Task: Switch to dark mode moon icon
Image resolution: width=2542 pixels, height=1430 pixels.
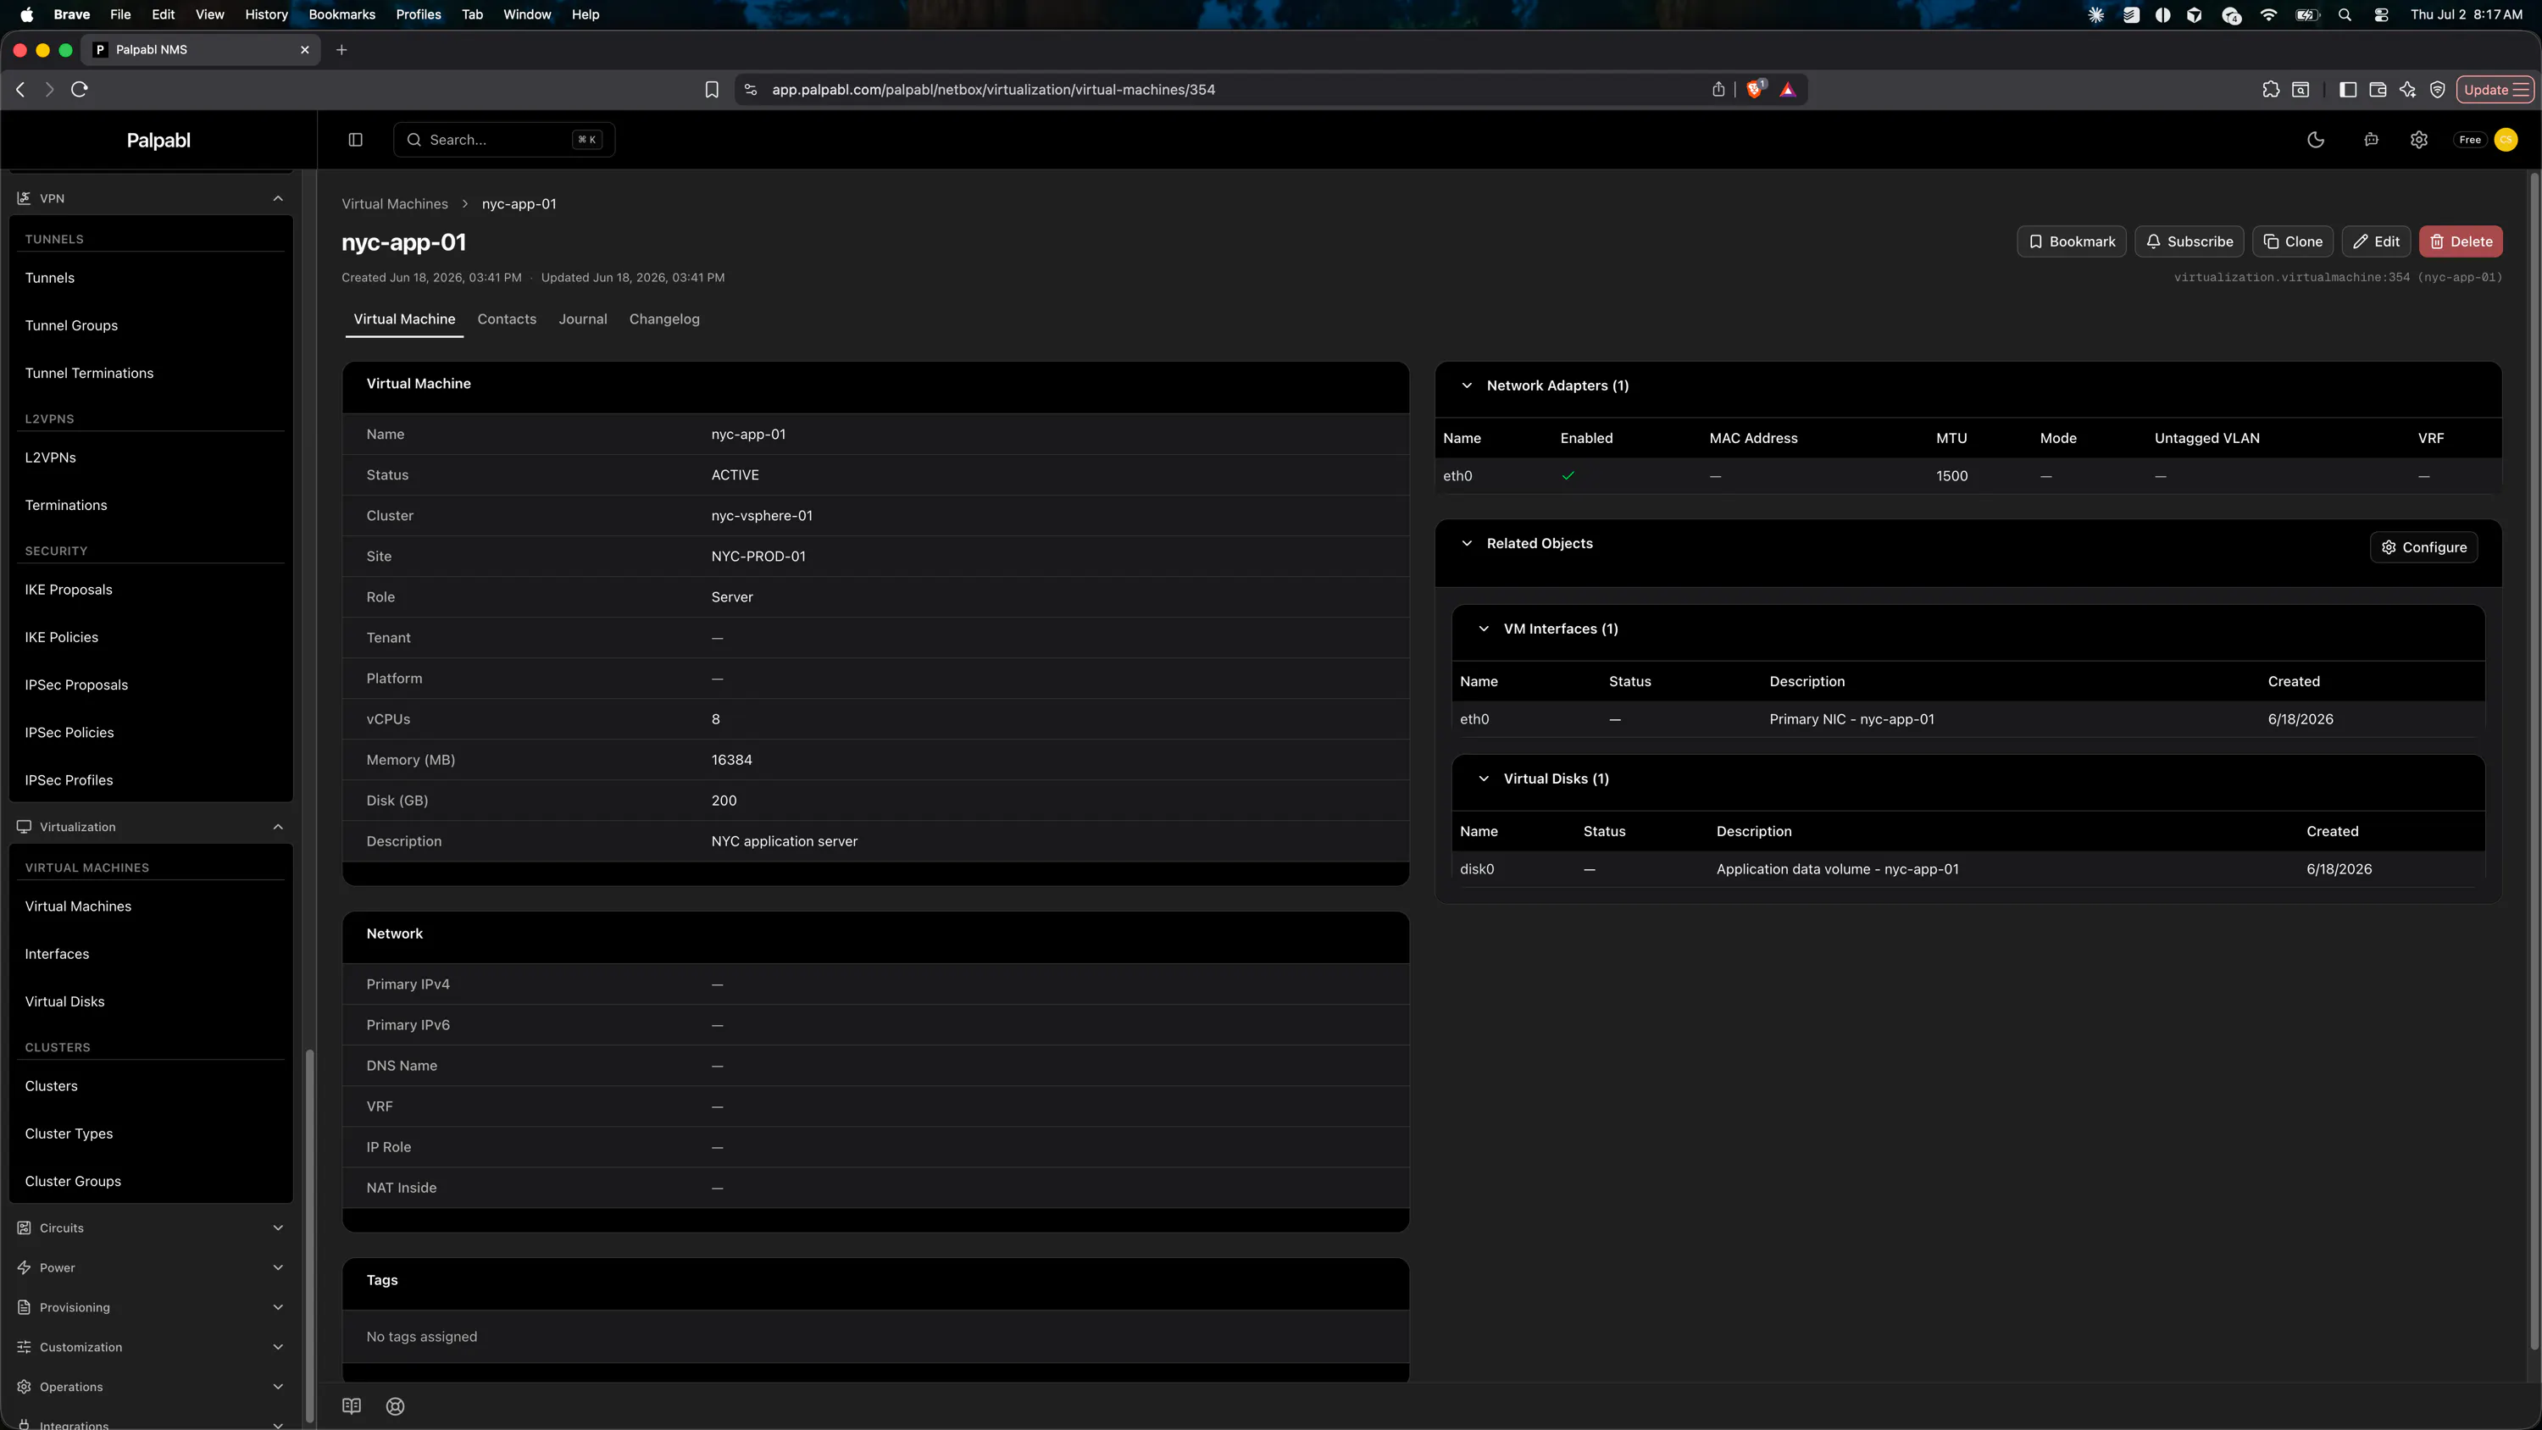Action: pos(2316,139)
